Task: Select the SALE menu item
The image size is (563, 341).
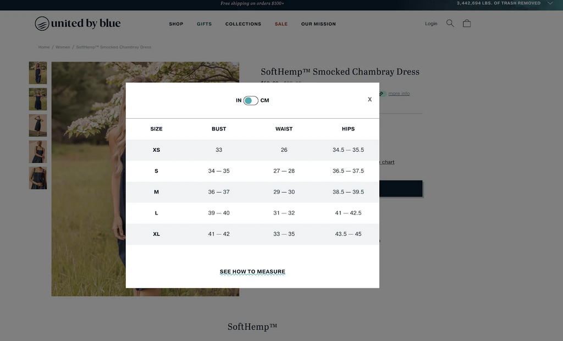Action: point(281,24)
